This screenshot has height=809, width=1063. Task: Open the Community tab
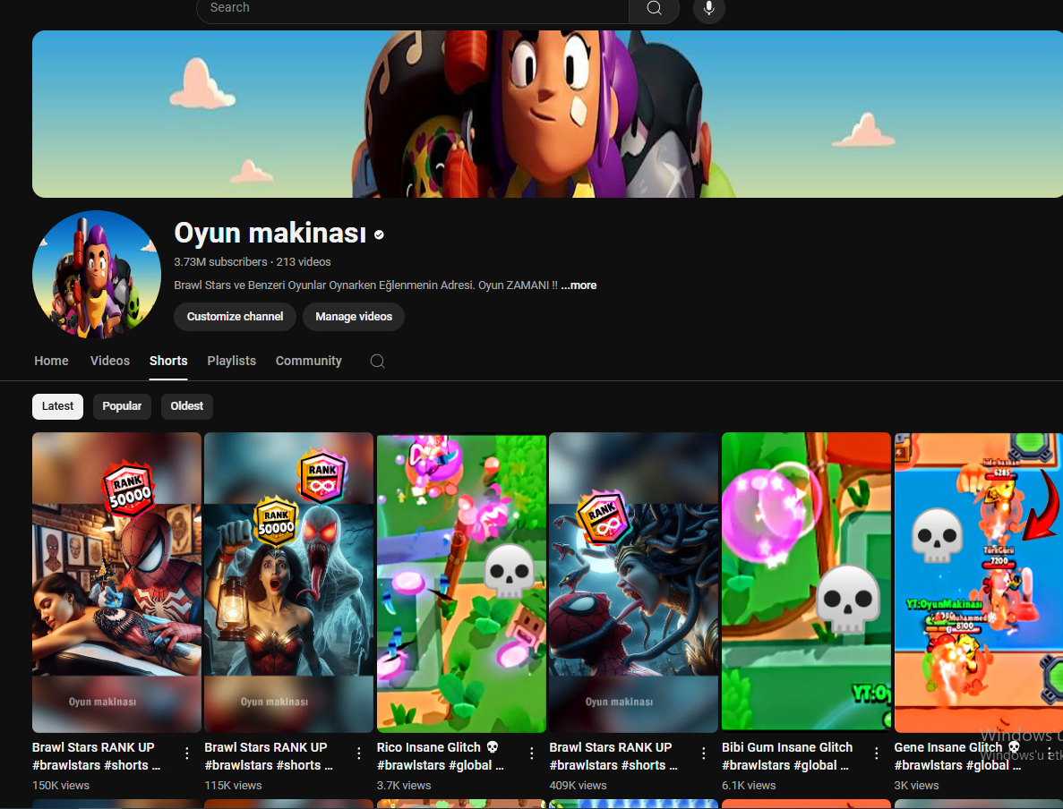(308, 362)
